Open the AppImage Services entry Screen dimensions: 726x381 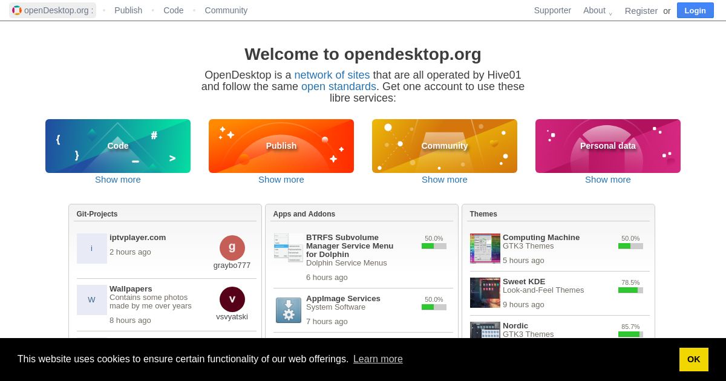[x=343, y=299]
